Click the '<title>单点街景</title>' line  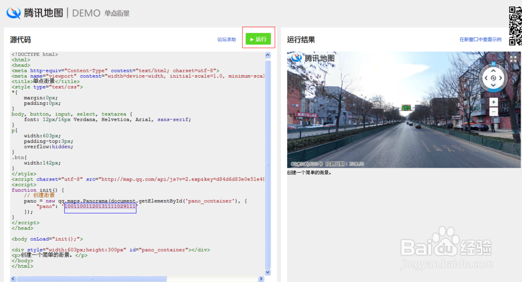click(45, 81)
